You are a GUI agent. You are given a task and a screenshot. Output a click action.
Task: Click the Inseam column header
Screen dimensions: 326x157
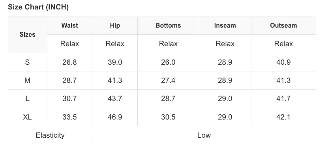pos(225,26)
